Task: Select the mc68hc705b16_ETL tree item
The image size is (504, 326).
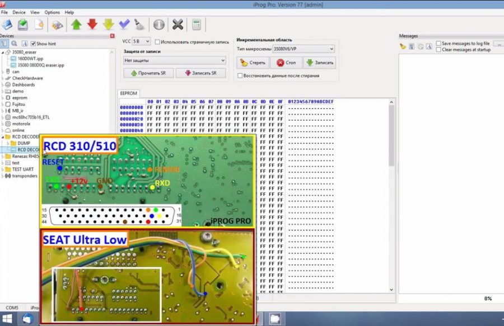Action: point(31,117)
